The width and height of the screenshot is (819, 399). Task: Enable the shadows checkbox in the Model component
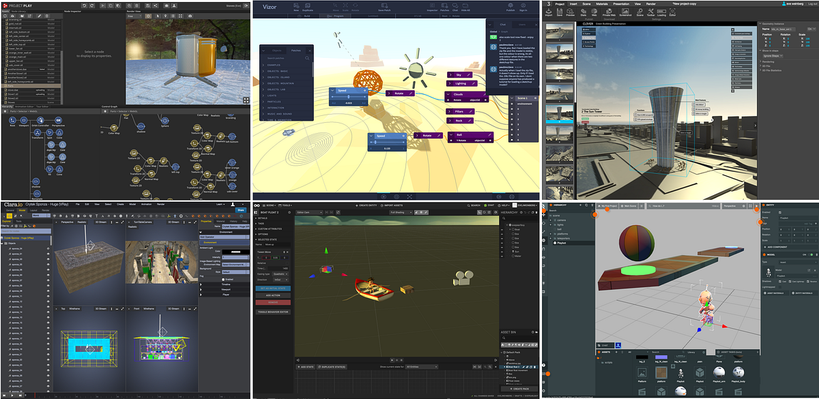779,281
